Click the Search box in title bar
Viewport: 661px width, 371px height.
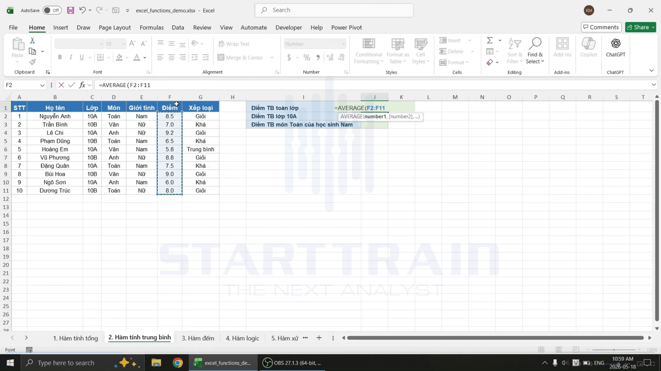[x=334, y=10]
